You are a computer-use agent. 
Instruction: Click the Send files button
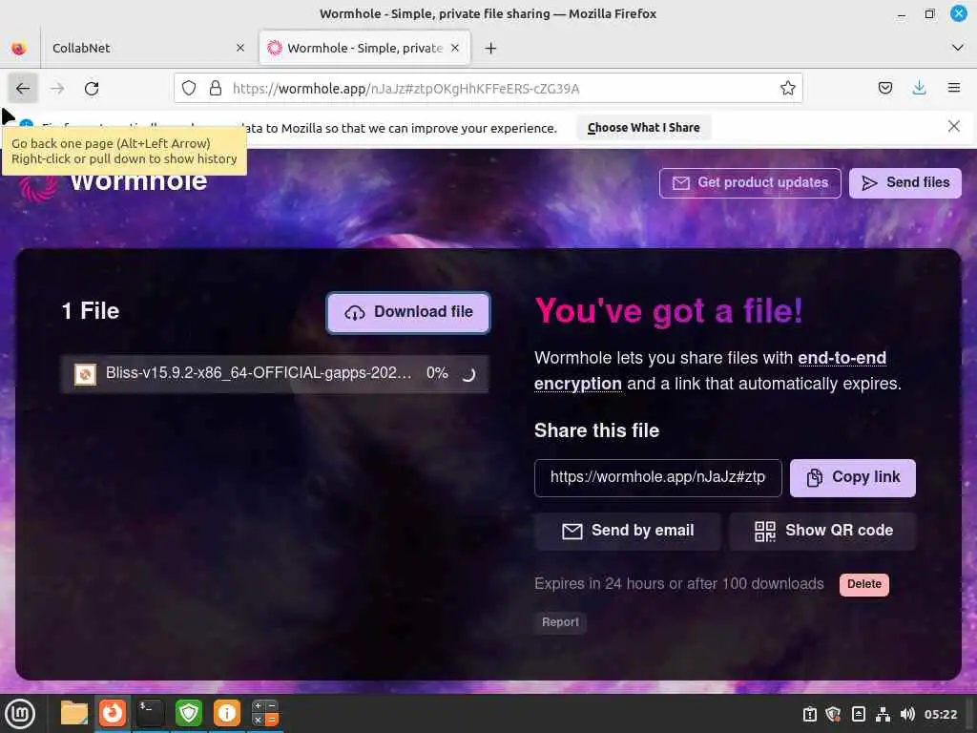tap(905, 182)
